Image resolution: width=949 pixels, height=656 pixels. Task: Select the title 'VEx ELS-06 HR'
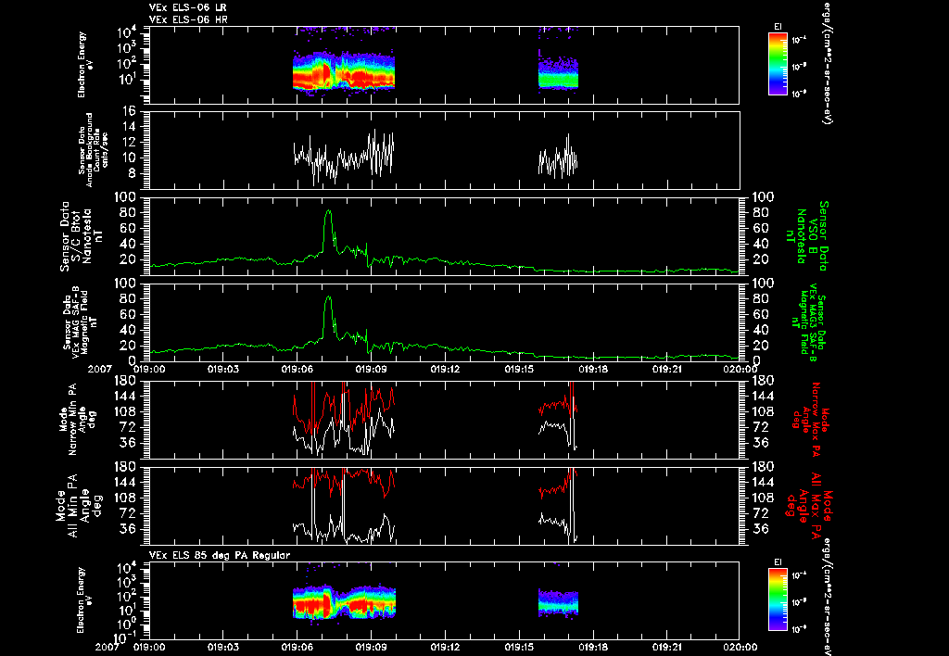188,19
